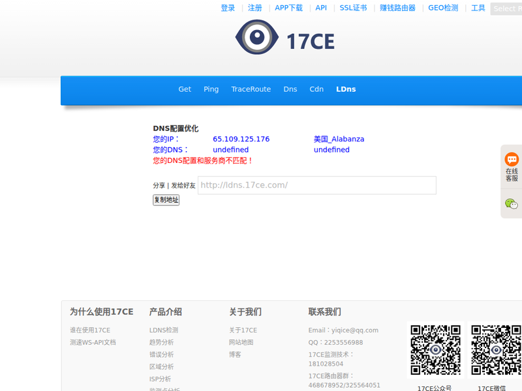The image size is (522, 391).
Task: Click the Email yiqice@qq.com text
Action: click(343, 330)
